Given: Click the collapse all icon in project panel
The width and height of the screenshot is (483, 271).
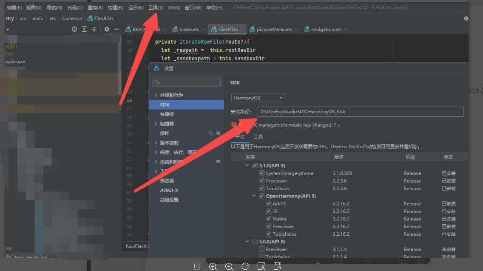Looking at the screenshot, I should pos(94,29).
